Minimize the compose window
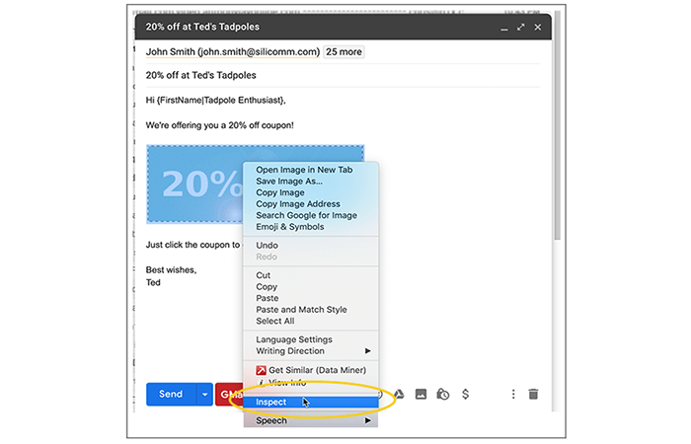Screen dimensions: 691x444 (503, 28)
